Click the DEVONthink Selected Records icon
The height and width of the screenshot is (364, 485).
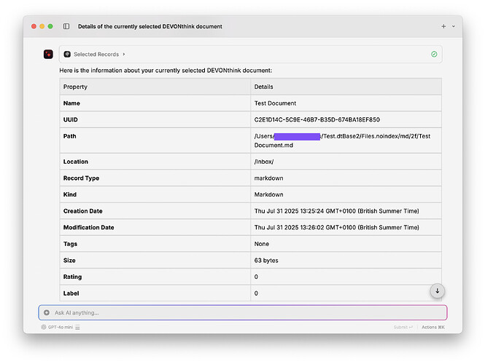pyautogui.click(x=67, y=54)
